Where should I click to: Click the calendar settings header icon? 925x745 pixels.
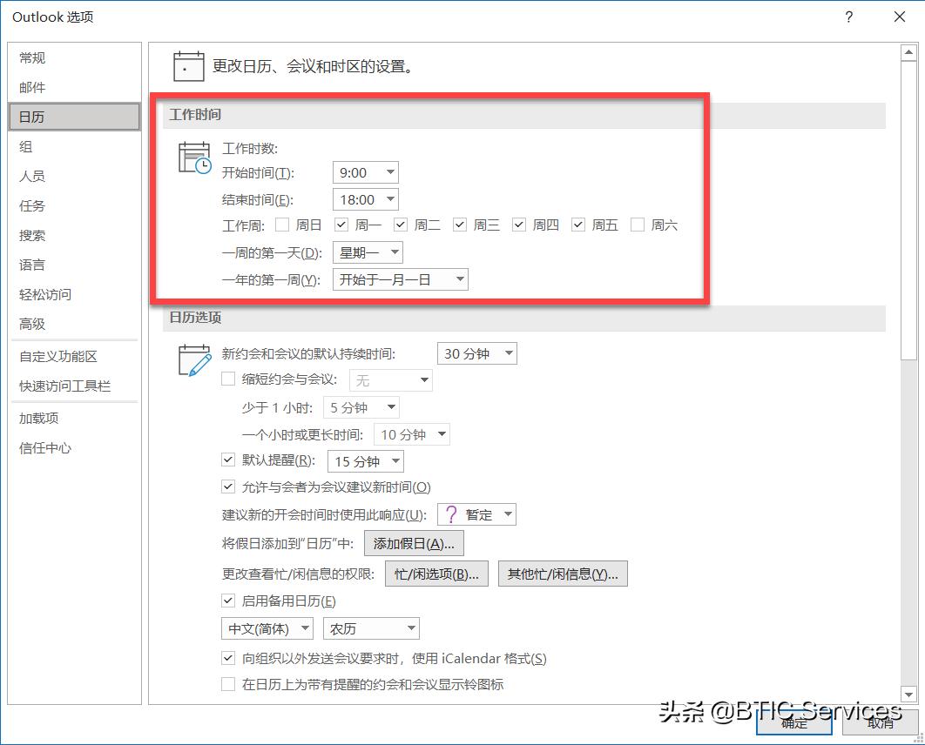(x=187, y=65)
